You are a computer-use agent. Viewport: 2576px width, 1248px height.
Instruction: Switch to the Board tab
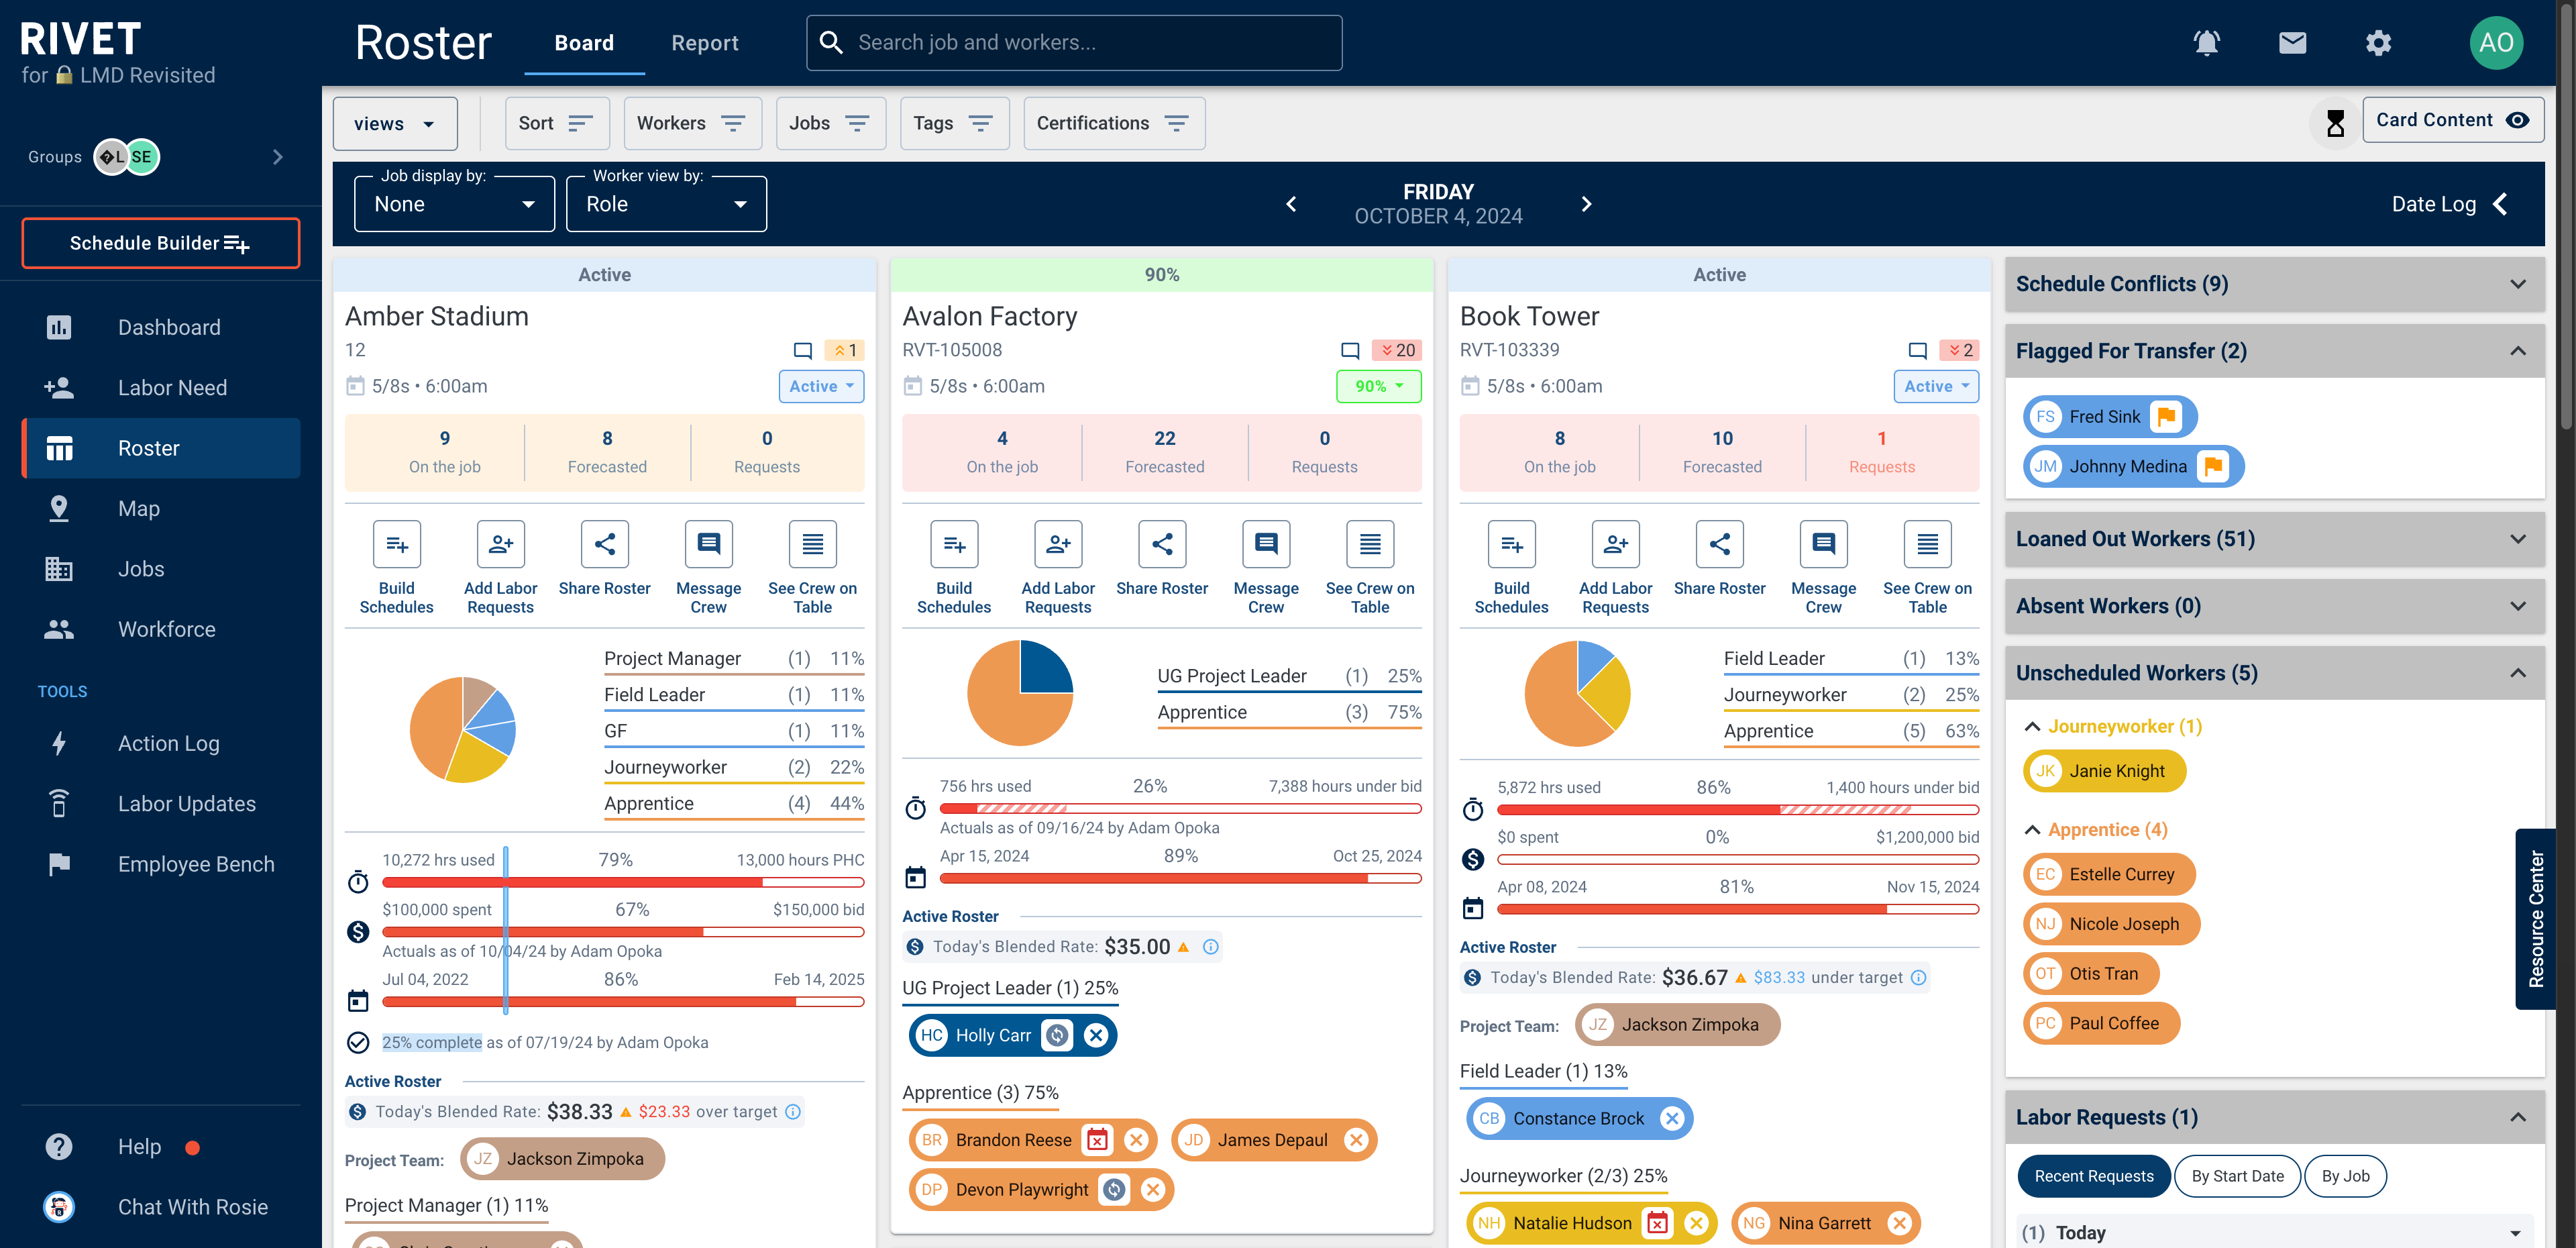[584, 43]
